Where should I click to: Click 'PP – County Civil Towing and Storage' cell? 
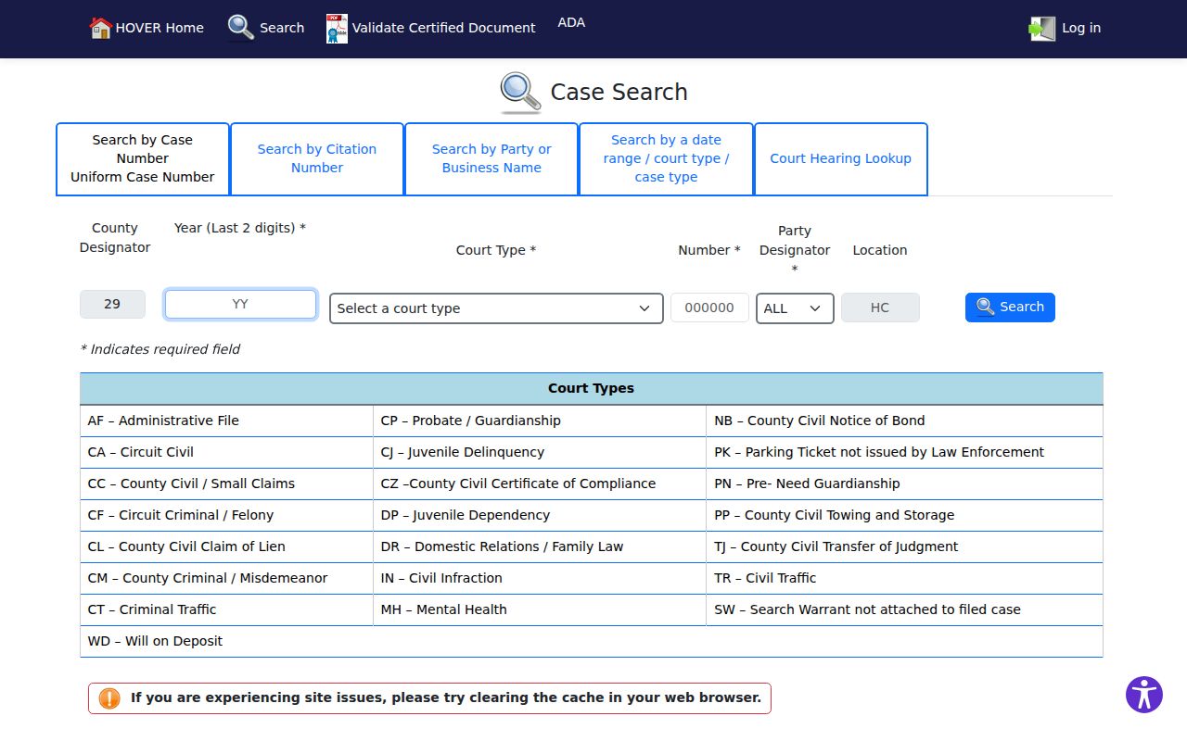(x=905, y=515)
